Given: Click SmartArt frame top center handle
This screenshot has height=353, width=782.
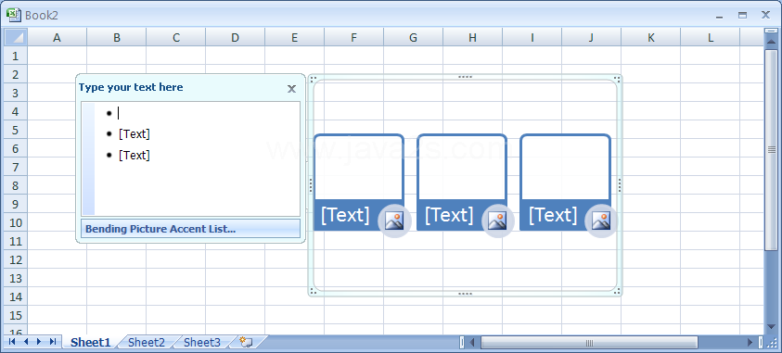Looking at the screenshot, I should point(466,77).
